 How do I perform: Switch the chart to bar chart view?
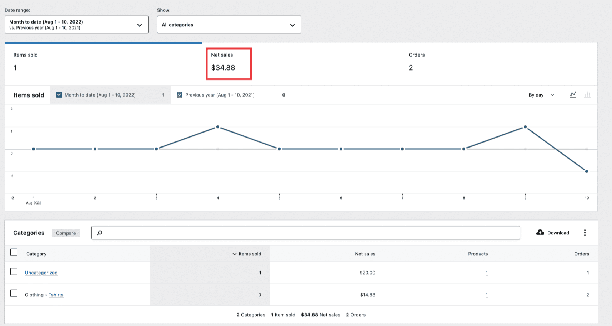[x=587, y=95]
